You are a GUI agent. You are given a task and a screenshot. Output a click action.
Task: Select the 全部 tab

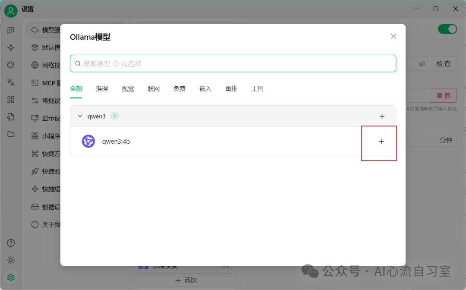tap(76, 88)
